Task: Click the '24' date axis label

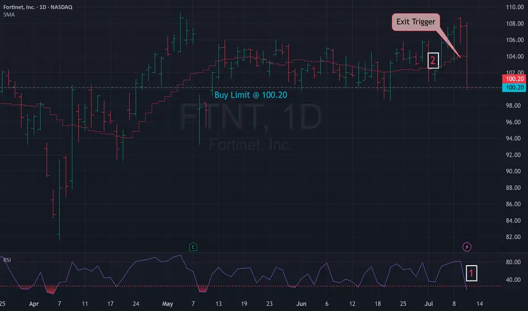Action: click(x=136, y=304)
